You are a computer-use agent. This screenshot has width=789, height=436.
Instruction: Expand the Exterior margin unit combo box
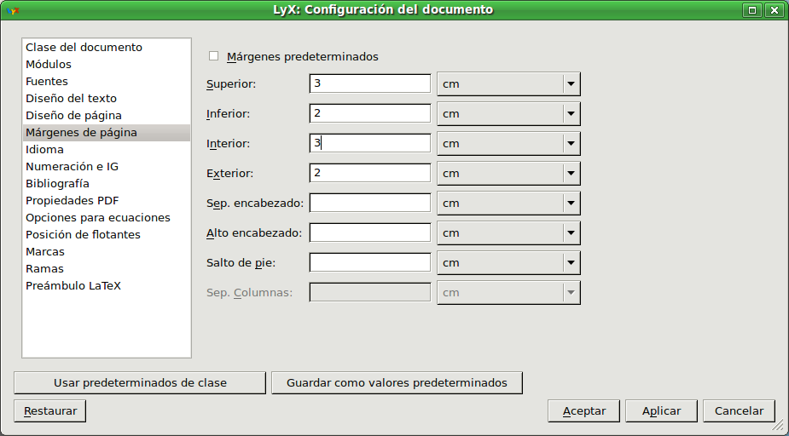click(508, 174)
